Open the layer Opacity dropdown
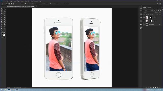 click(x=160, y=12)
